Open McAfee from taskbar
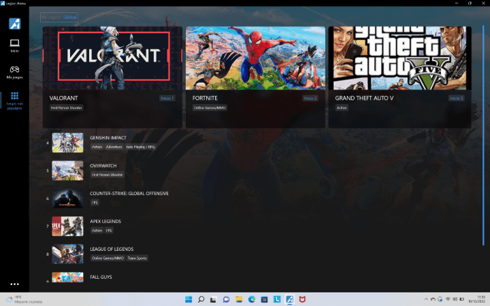This screenshot has width=490, height=306. point(302,299)
